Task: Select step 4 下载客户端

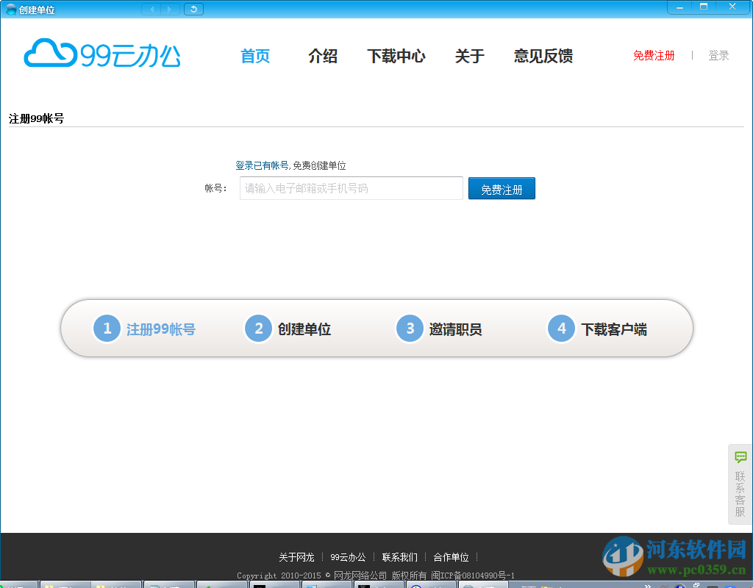Action: click(x=597, y=329)
